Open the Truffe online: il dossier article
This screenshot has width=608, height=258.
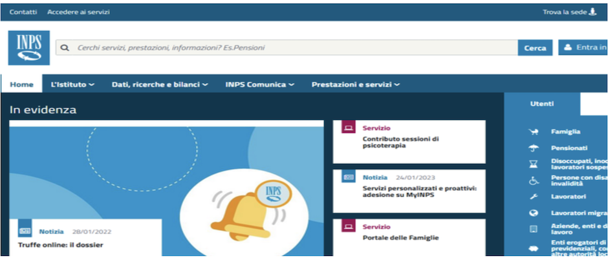point(61,245)
